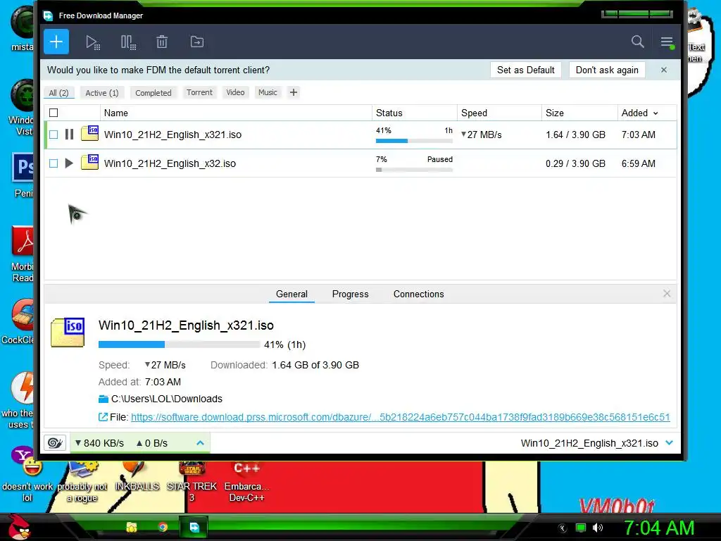Screen dimensions: 721x541
Task: Click the C:\Users\LOL\Downloads path
Action: [167, 399]
